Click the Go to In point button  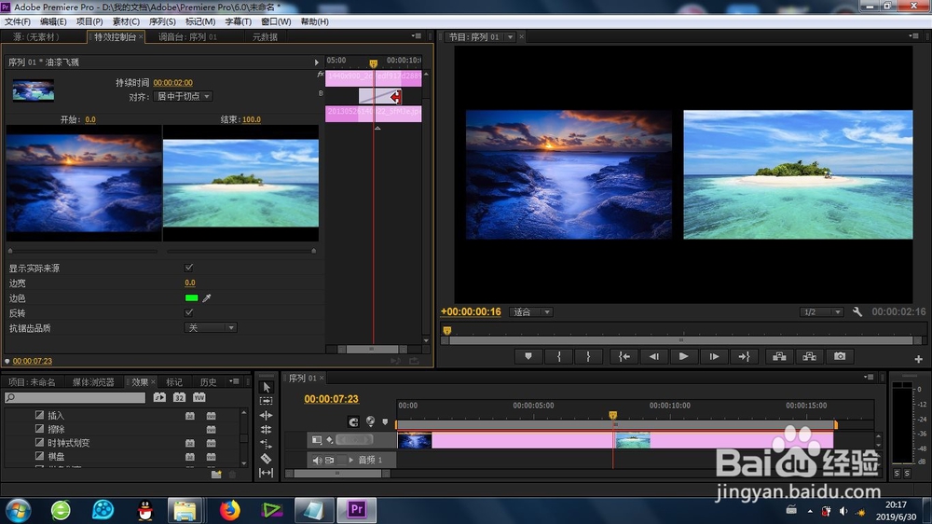624,356
